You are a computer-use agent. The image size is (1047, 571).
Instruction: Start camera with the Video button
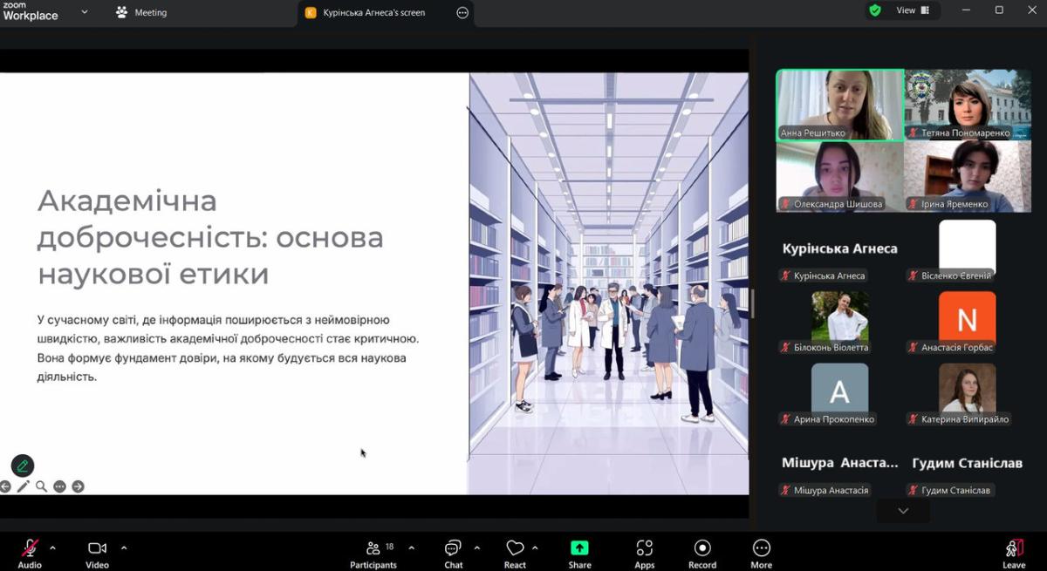point(97,553)
